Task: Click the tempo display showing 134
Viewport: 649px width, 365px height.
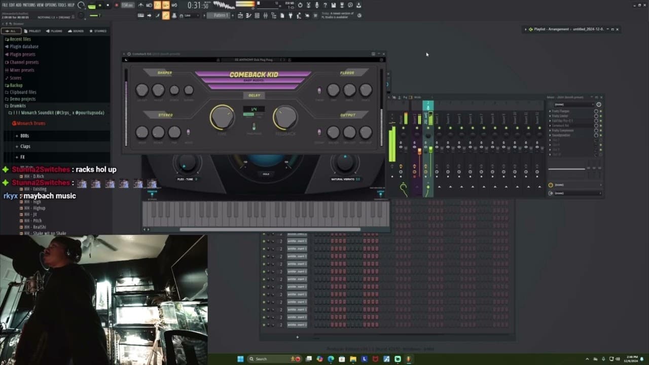Action: point(127,5)
